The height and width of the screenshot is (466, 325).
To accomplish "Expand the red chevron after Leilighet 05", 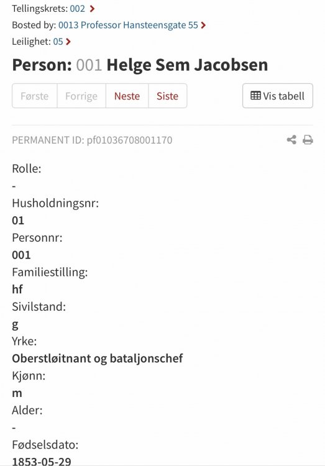I will click(x=68, y=41).
